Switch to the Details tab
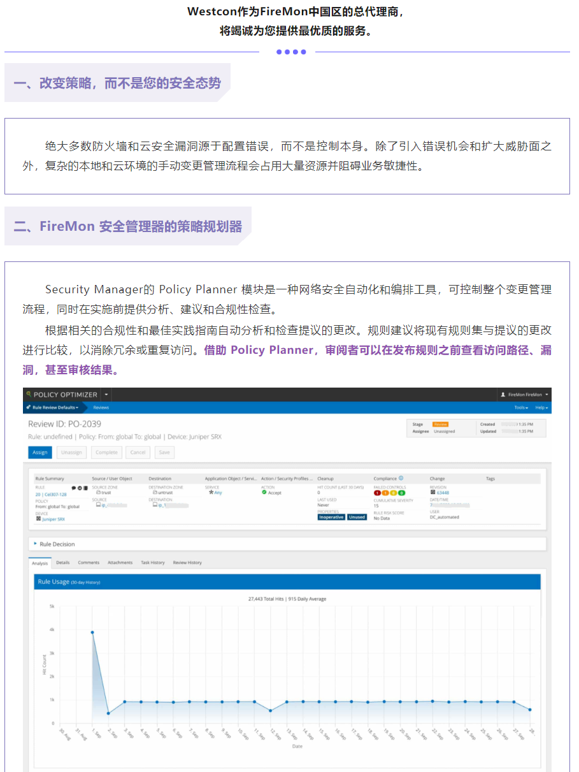Image resolution: width=579 pixels, height=772 pixels. coord(63,562)
